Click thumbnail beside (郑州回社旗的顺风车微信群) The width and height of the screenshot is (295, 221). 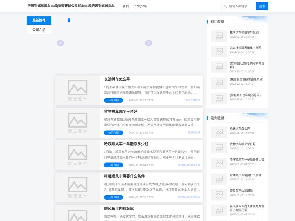pos(219,67)
